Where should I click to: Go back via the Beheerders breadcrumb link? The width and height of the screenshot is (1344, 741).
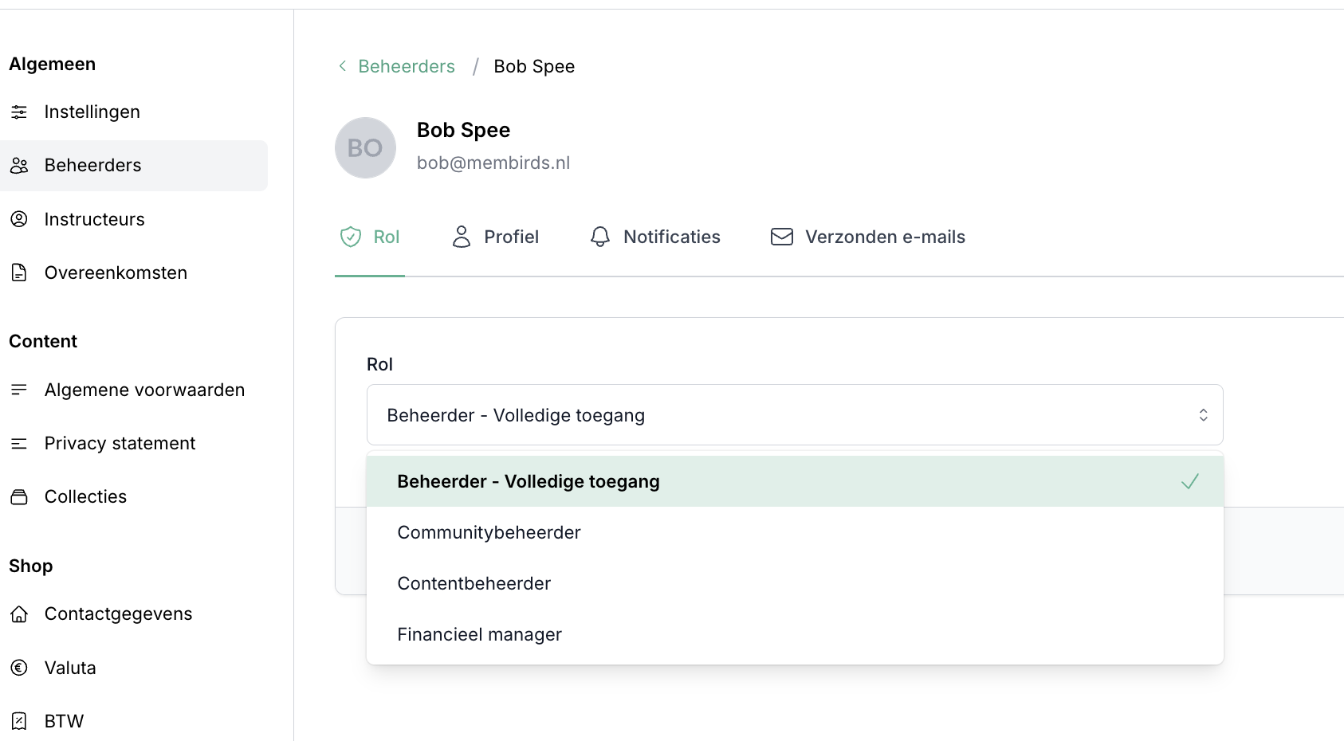coord(407,66)
